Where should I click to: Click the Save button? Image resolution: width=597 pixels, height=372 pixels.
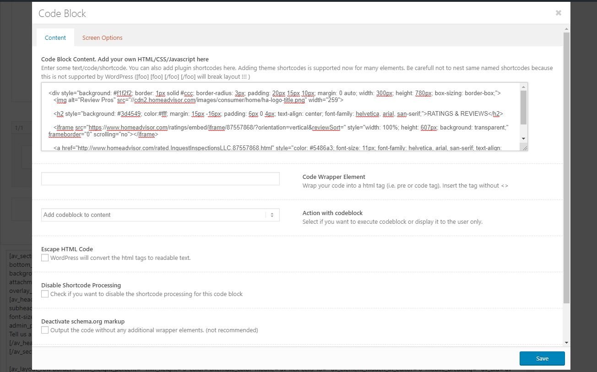542,358
